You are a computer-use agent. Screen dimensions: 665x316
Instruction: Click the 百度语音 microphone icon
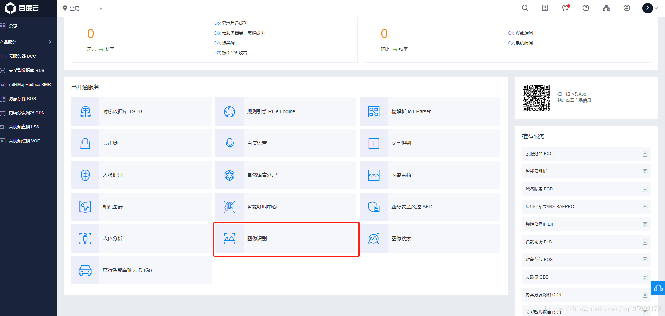coord(230,143)
